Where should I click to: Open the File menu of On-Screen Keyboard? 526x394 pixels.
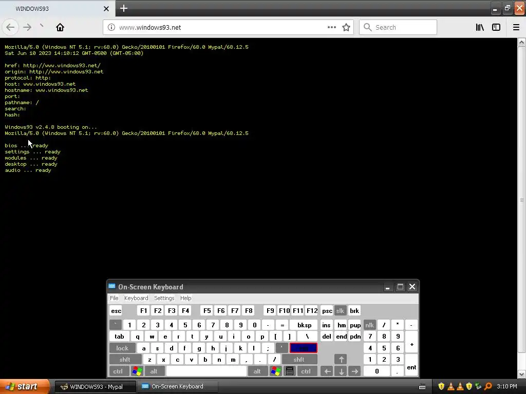tap(114, 298)
